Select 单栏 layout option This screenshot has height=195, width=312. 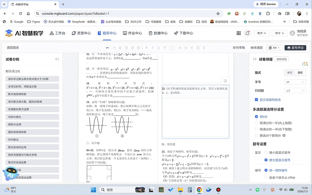[x=290, y=73]
